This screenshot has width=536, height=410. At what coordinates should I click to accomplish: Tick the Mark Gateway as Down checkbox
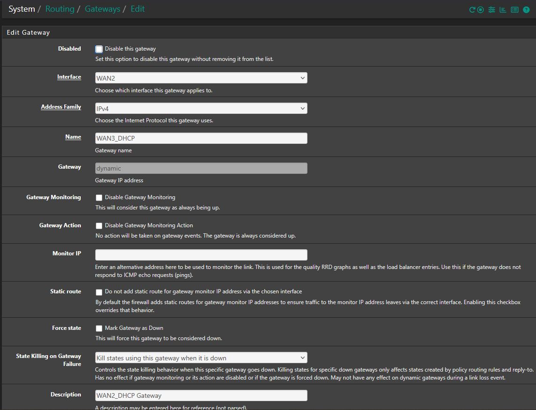99,328
